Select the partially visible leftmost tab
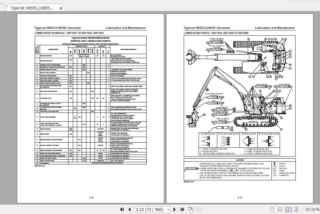 coord(3,8)
